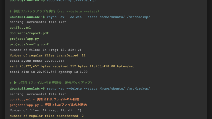This screenshot has height=119, width=212.
Task: Click the first rsync -av --delete command
Action: point(98,17)
